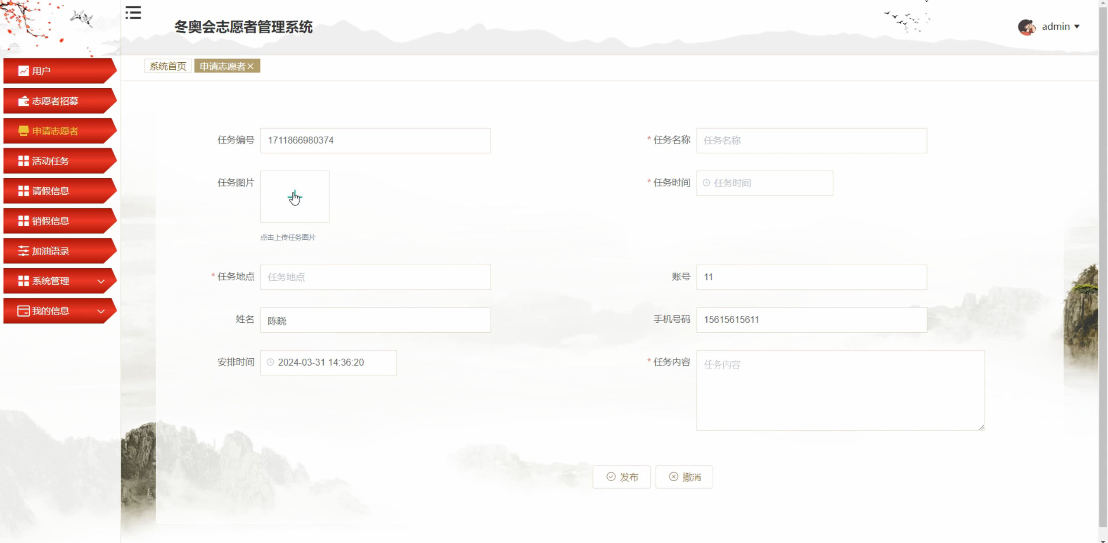Click the 发布 publish button
The height and width of the screenshot is (543, 1108).
pos(622,477)
